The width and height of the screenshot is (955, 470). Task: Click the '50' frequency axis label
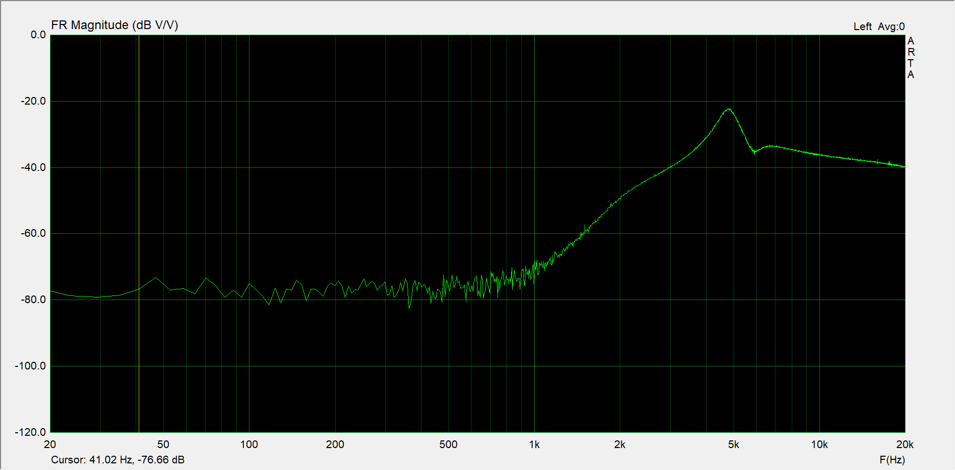tap(163, 444)
